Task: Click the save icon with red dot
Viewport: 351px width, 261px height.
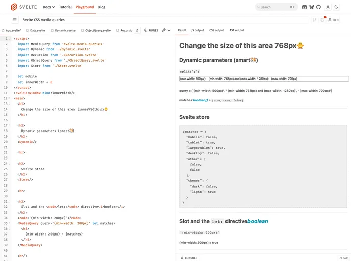Action: [322, 20]
